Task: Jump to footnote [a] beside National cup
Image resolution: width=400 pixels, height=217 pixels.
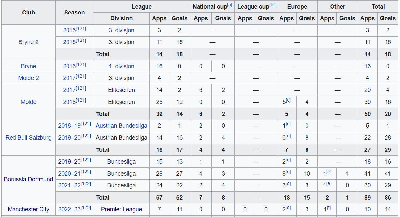Action: [230, 5]
